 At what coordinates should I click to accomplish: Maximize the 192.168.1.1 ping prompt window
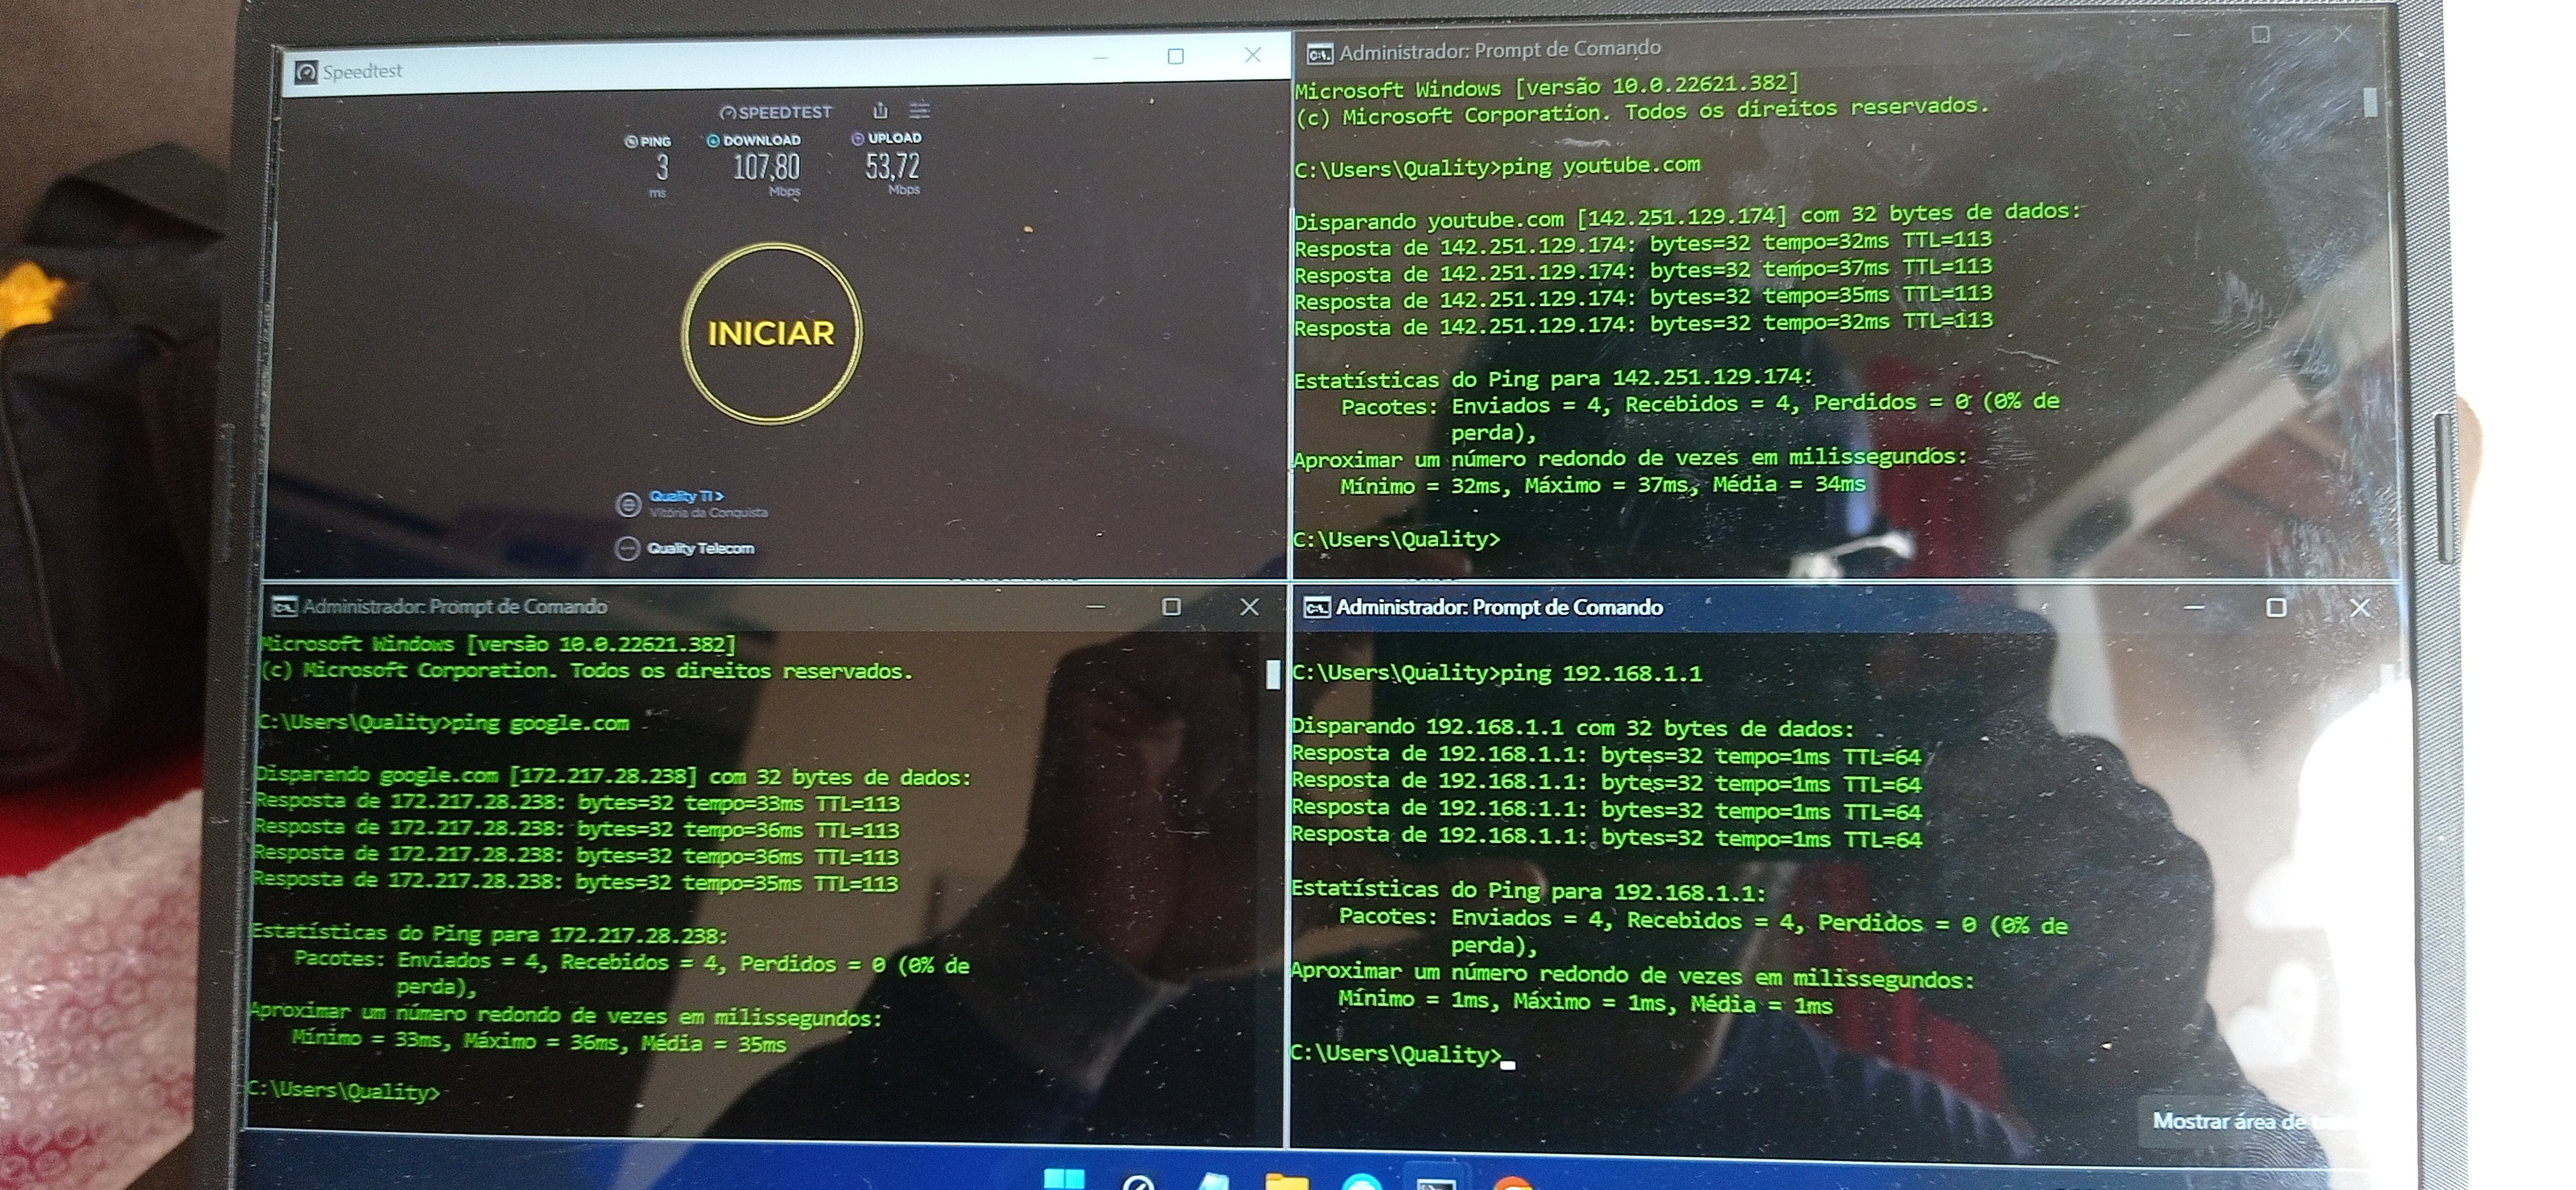[x=2276, y=607]
